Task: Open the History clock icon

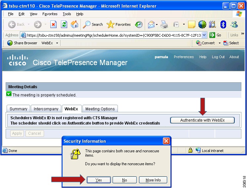Action: pyautogui.click(x=139, y=24)
